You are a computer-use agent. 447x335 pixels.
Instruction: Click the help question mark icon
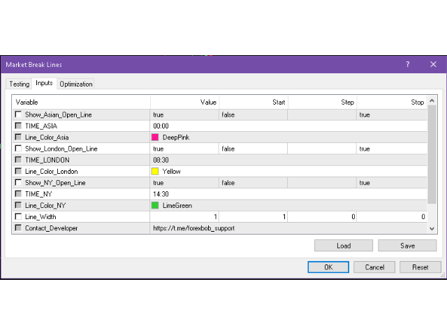[x=408, y=64]
